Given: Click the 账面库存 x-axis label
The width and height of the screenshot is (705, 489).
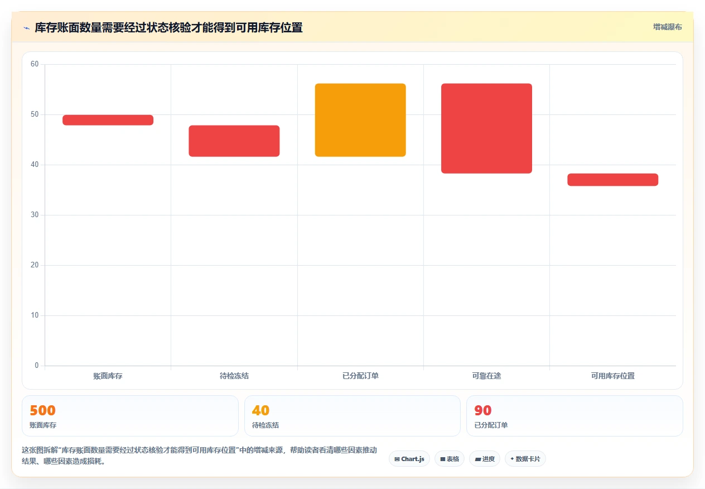Looking at the screenshot, I should [108, 376].
